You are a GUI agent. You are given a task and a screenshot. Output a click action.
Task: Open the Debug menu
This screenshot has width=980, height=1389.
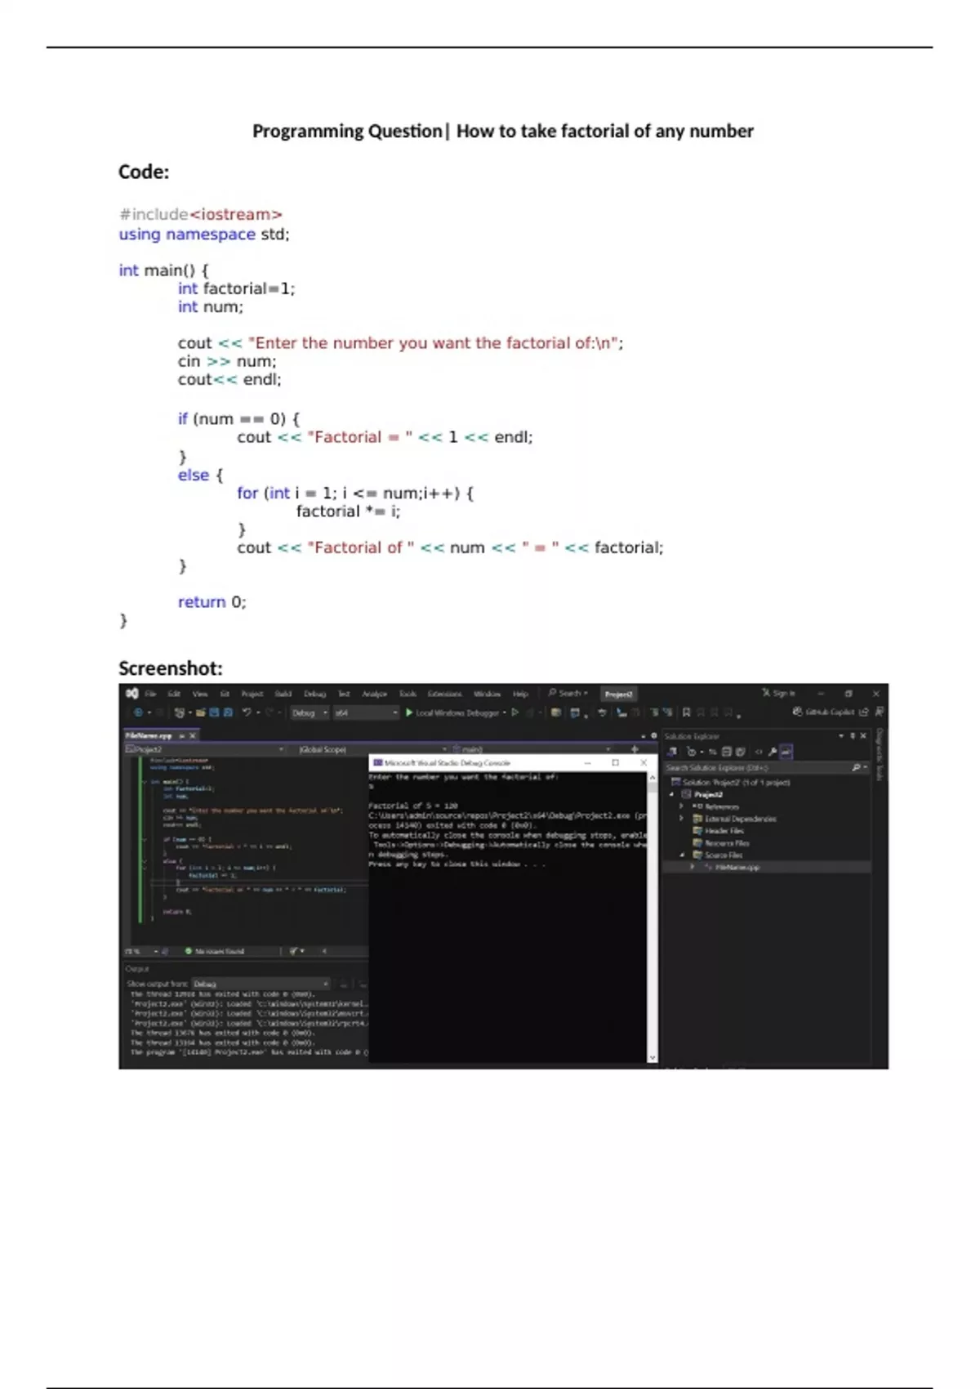pos(314,694)
